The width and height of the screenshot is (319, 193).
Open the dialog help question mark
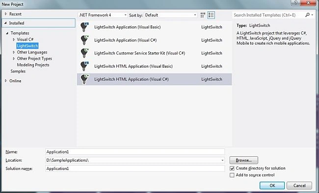295,2
